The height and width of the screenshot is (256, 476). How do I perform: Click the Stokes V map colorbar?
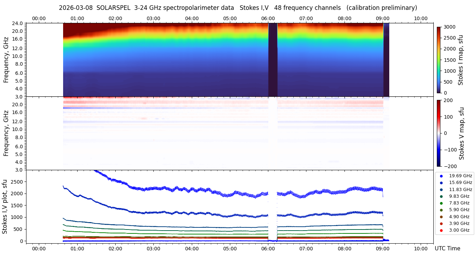tap(439, 133)
